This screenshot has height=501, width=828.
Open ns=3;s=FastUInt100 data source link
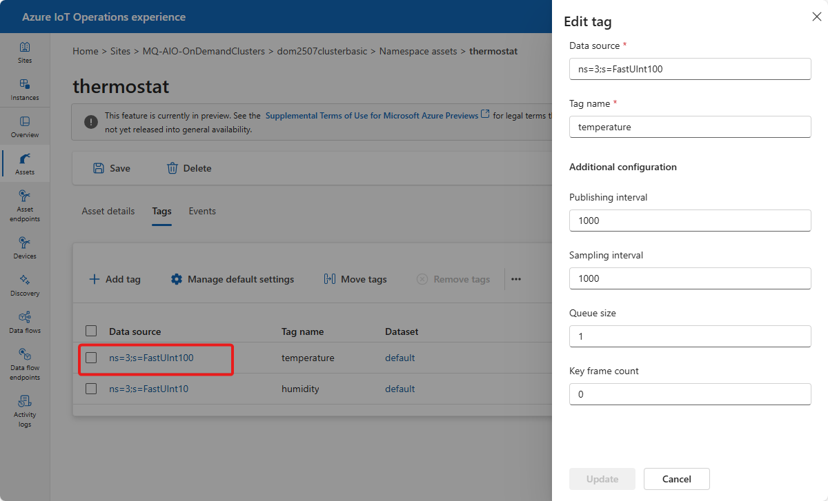coord(151,358)
